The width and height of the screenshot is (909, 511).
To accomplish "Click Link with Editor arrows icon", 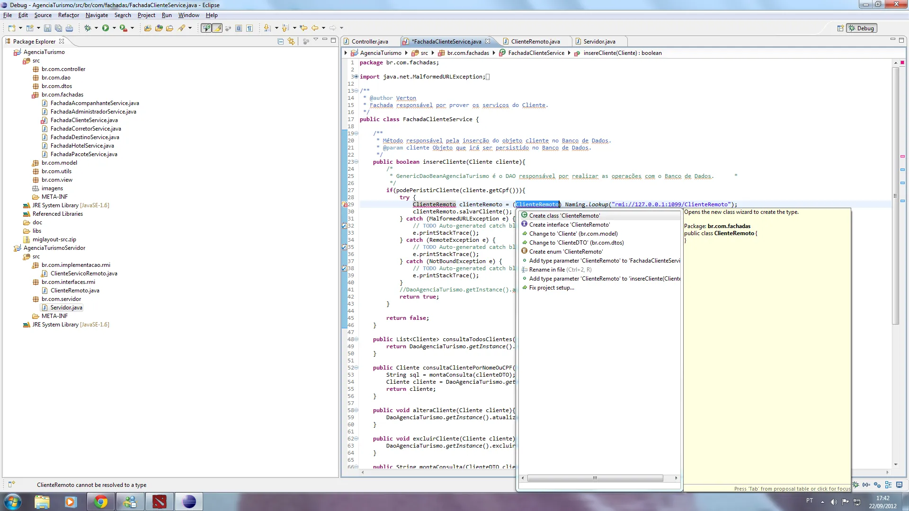I will [291, 42].
